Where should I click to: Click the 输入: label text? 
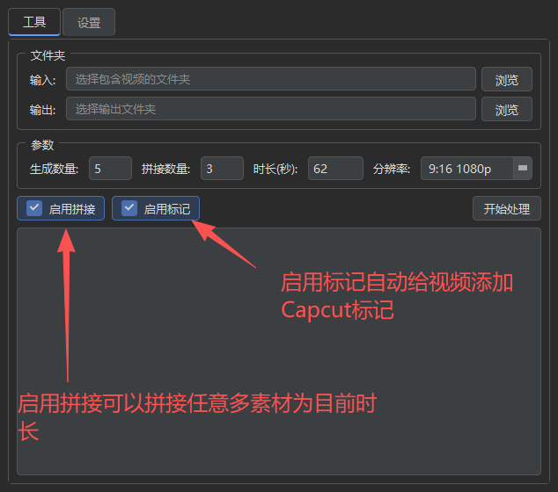pyautogui.click(x=43, y=80)
